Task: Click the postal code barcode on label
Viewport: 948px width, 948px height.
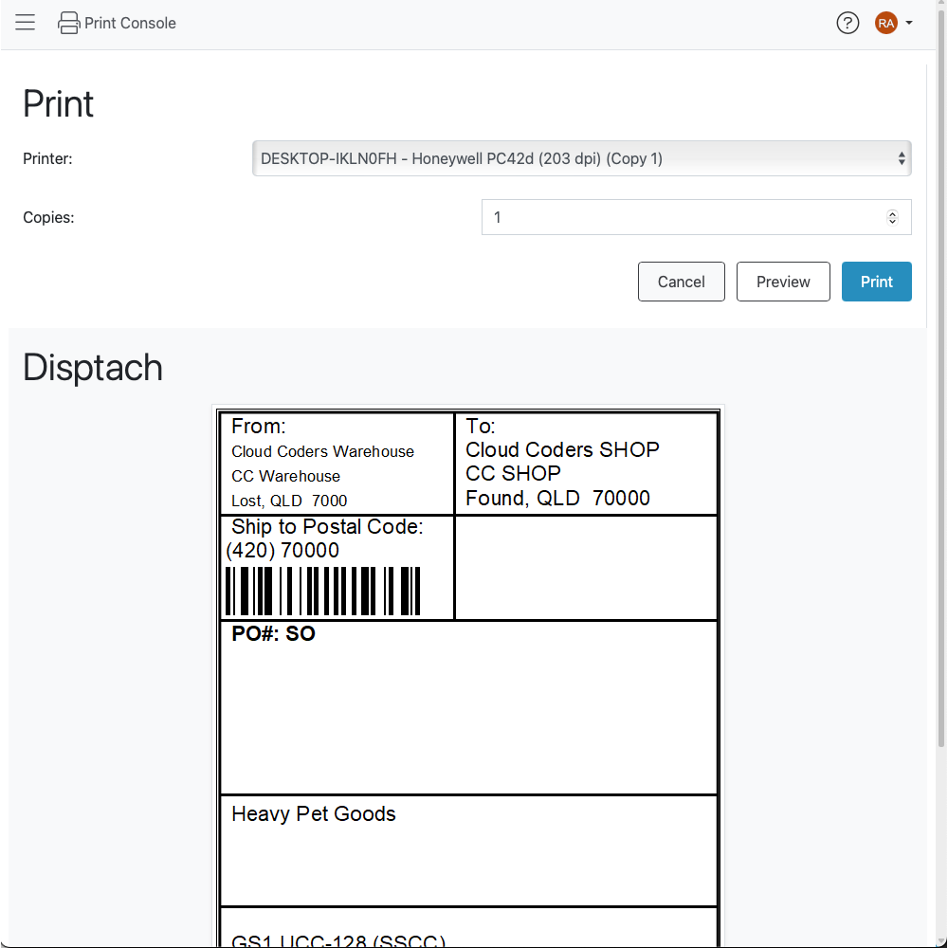Action: [x=323, y=592]
